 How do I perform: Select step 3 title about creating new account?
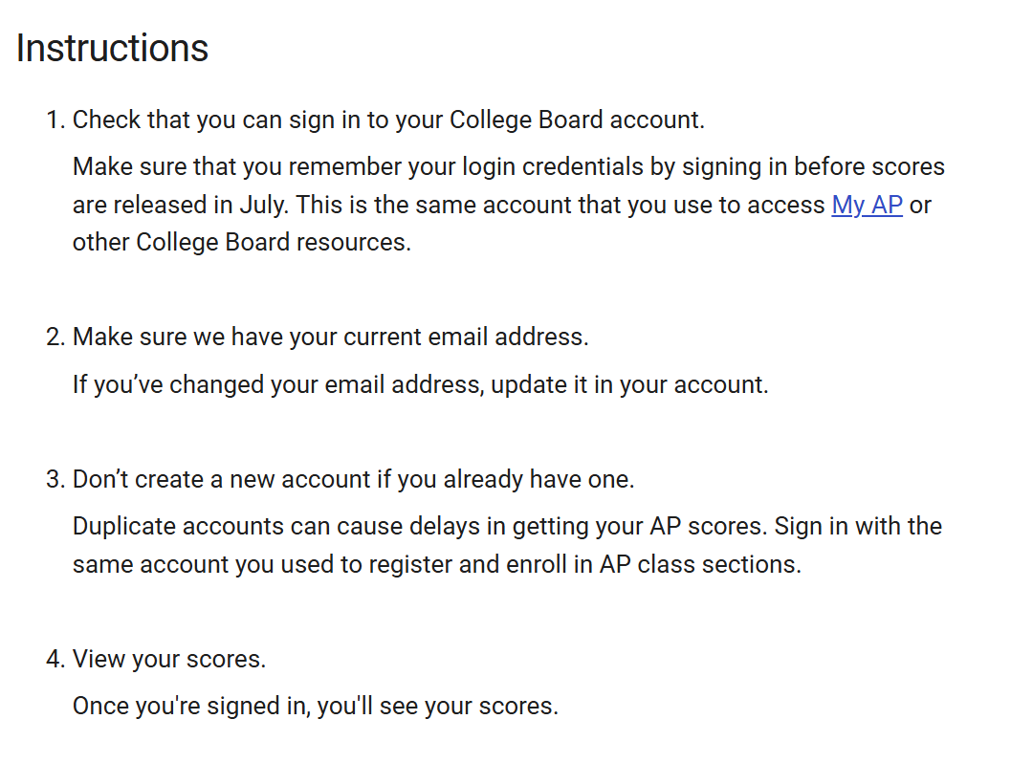click(354, 479)
